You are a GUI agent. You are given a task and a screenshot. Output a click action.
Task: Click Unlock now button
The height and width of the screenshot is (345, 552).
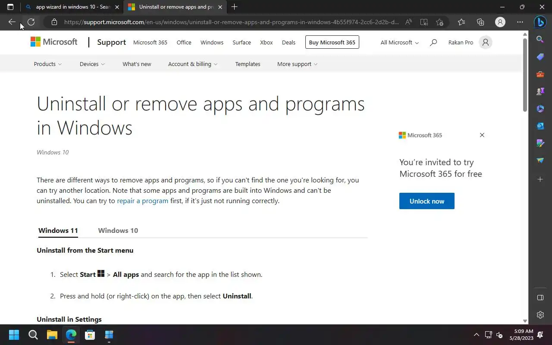coord(427,201)
